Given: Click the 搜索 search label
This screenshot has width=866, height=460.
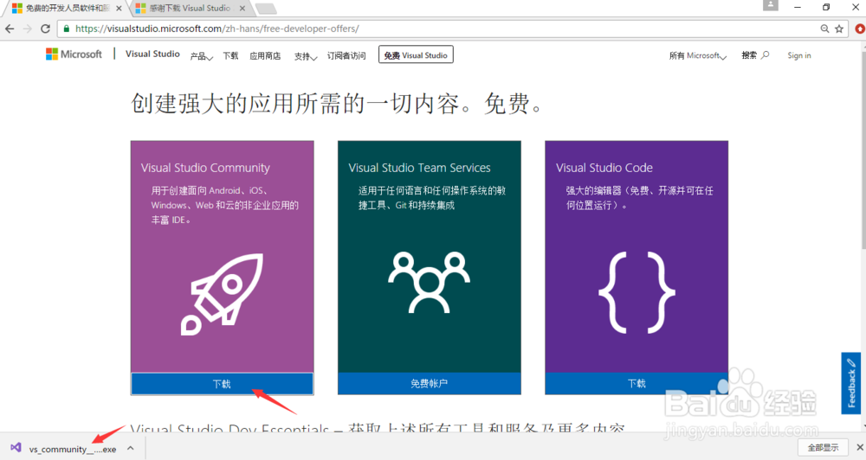Looking at the screenshot, I should (x=749, y=55).
